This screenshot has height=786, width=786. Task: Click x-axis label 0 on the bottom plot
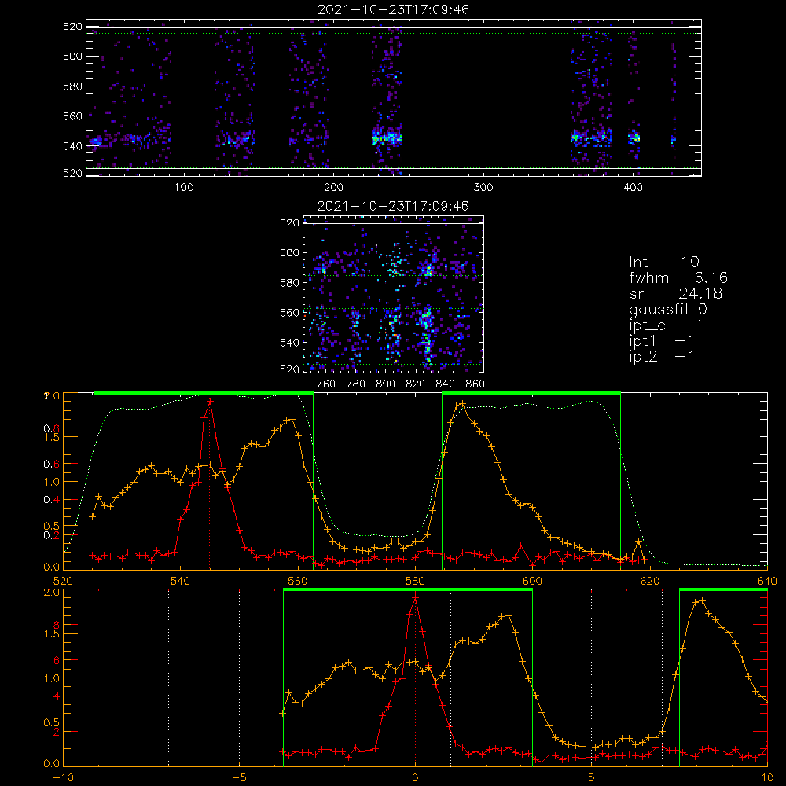click(415, 777)
